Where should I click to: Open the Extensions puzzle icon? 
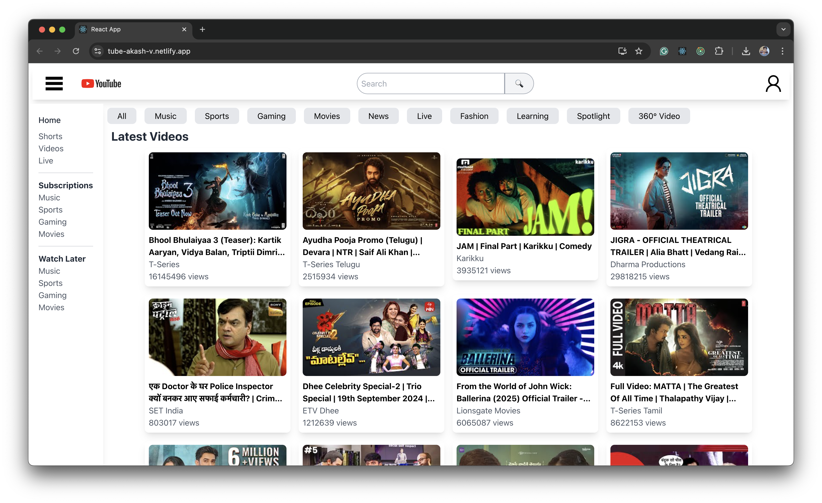pos(719,51)
